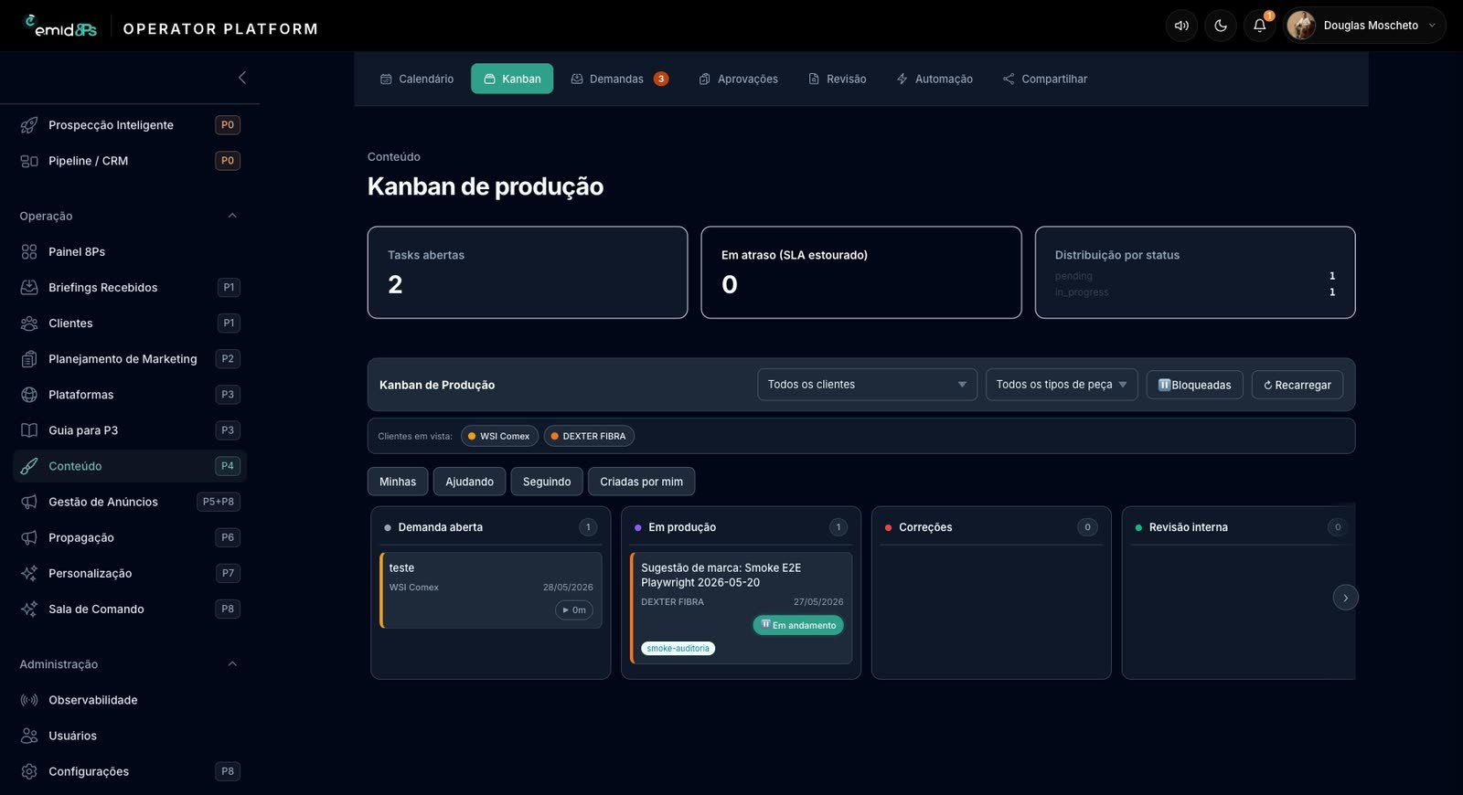Click the Sala de Comando sparkle icon

[x=29, y=609]
